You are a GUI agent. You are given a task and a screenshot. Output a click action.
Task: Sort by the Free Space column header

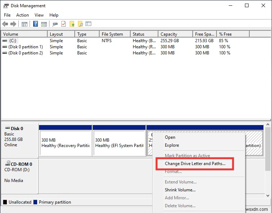pyautogui.click(x=205, y=34)
